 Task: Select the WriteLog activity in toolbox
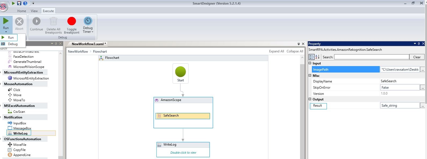point(20,133)
